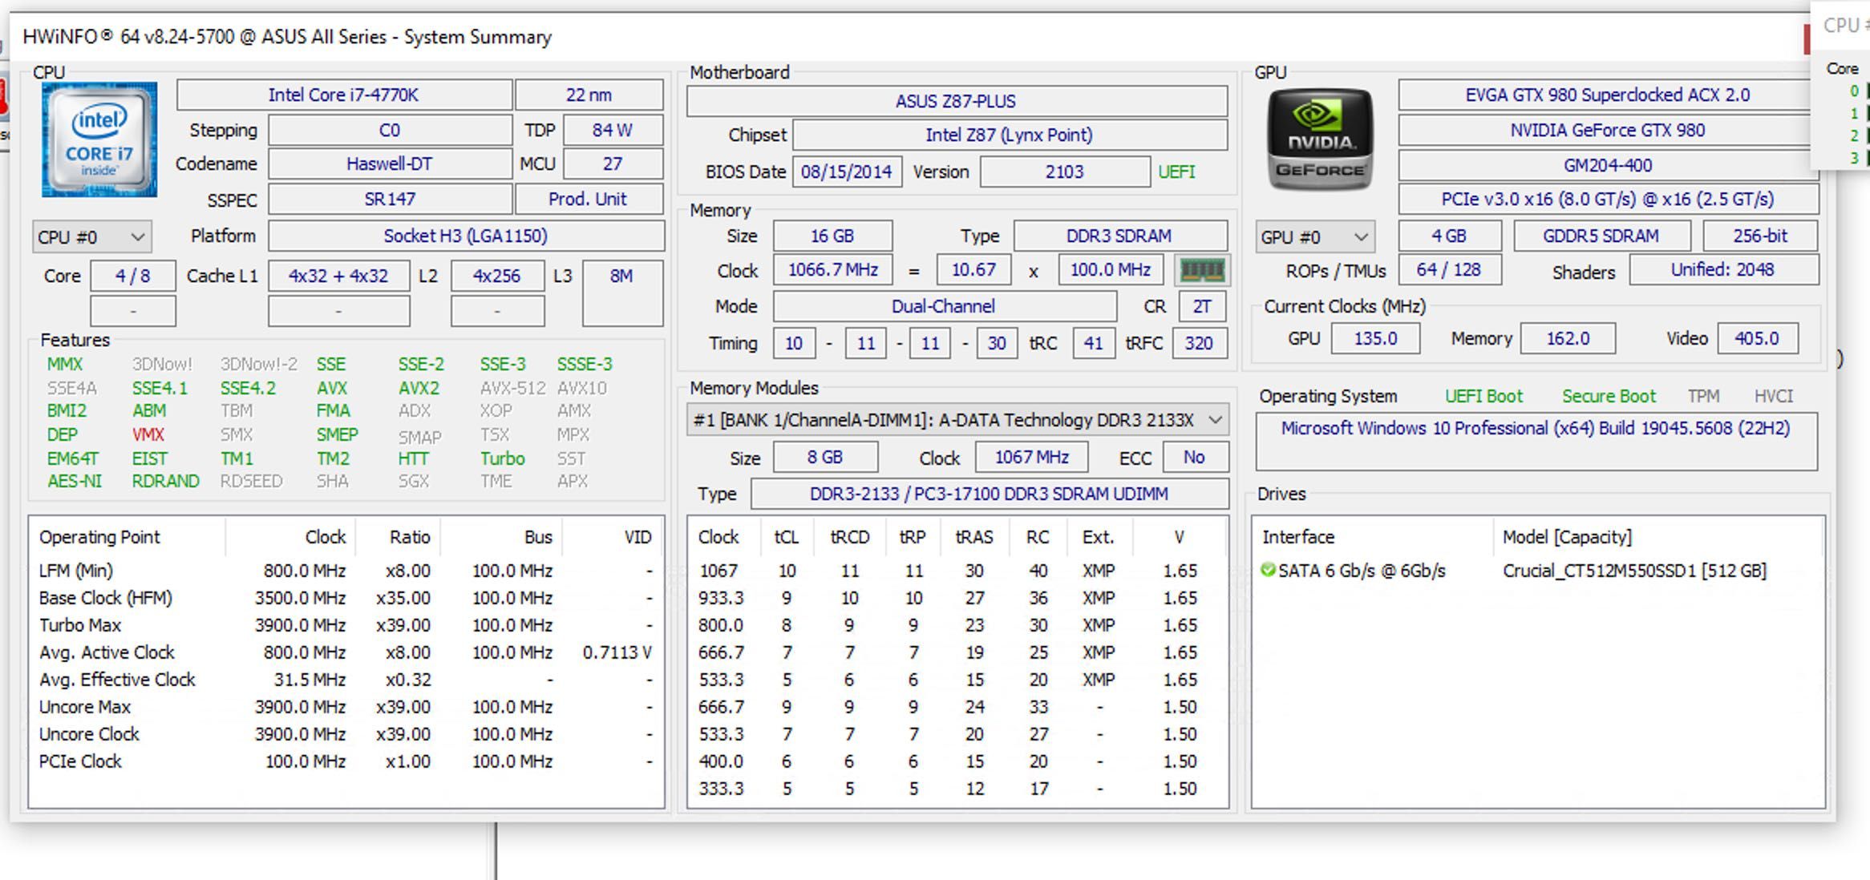This screenshot has height=880, width=1870.
Task: Click the DDR3 SDRAM memory type field
Action: tap(1119, 236)
